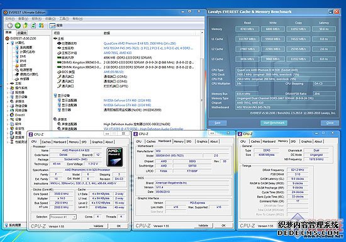The height and width of the screenshot is (242, 346).
Task: Go back using EVEREST toolbar back arrow
Action: (x=9, y=26)
